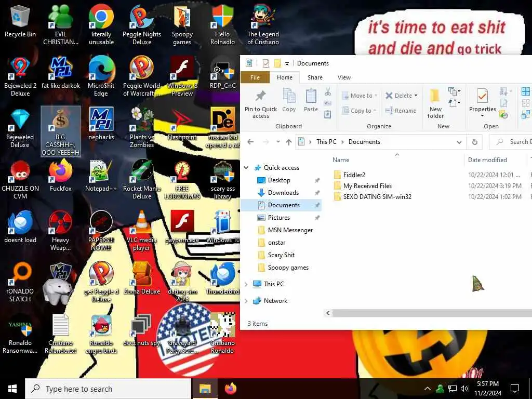Screen dimensions: 532x399
Task: Open Customize Quick Access Toolbar dropdown
Action: (287, 63)
